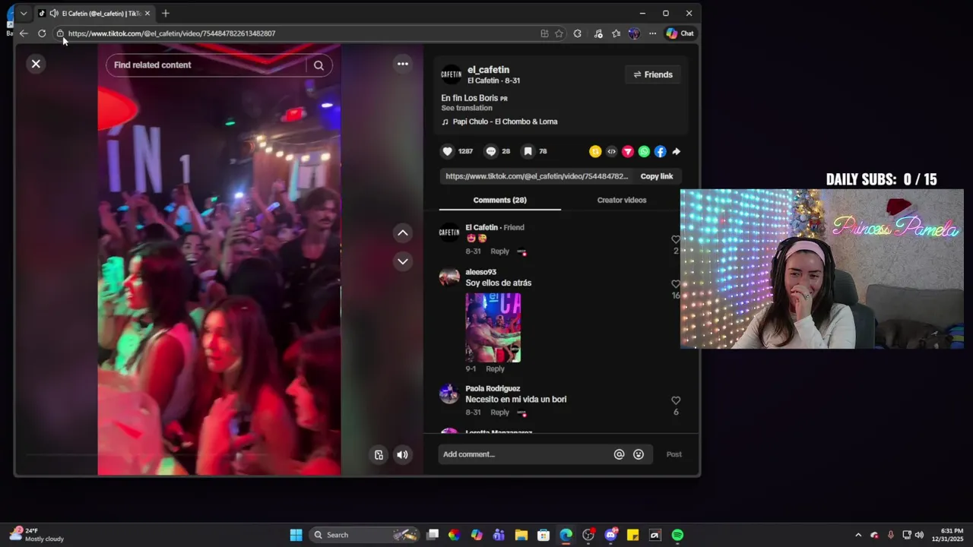The image size is (973, 547).
Task: Open aleeso93's profile name
Action: click(x=480, y=272)
